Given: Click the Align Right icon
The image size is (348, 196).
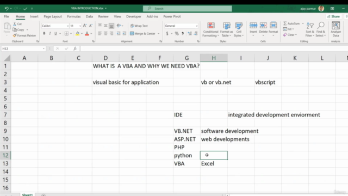Looking at the screenshot, I should pos(111,34).
